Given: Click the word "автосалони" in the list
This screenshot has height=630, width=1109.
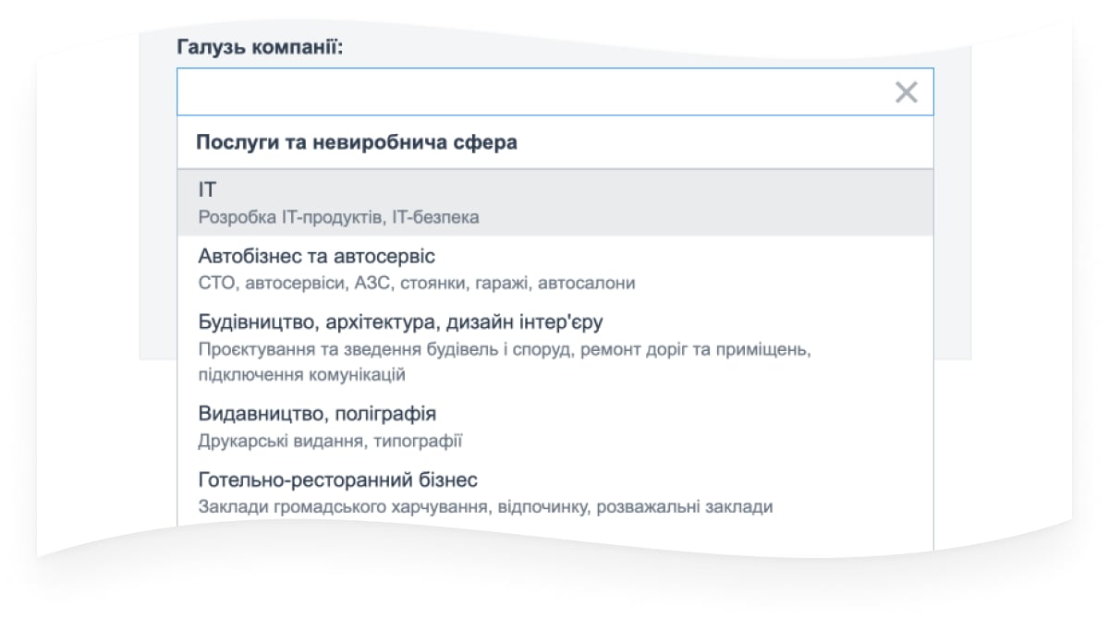Looking at the screenshot, I should click(x=586, y=284).
